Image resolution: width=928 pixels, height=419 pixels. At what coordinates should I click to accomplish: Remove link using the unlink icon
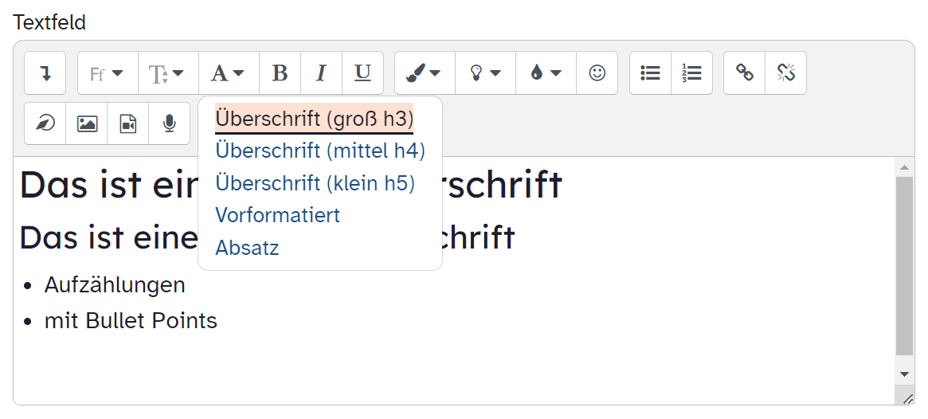785,73
